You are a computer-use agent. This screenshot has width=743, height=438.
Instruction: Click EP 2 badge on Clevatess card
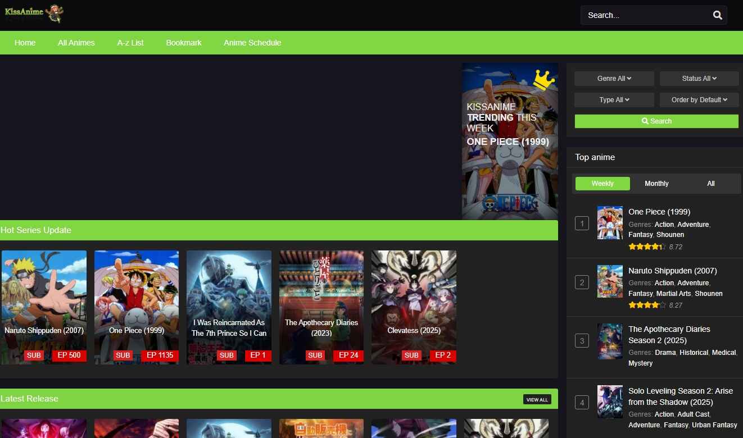coord(443,355)
